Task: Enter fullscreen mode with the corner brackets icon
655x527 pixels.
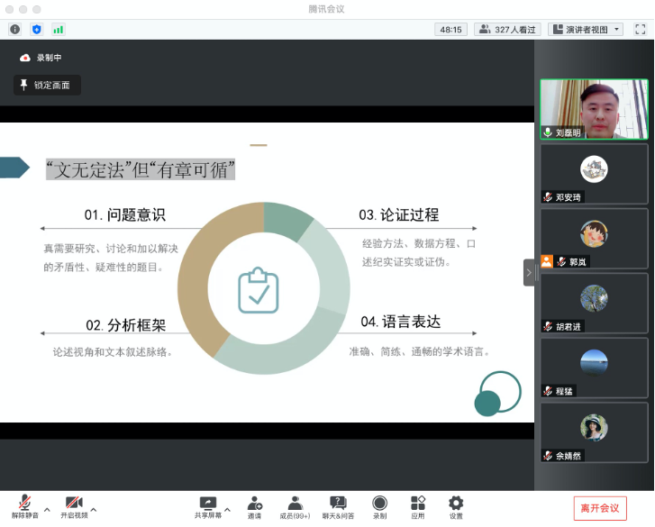Action: [640, 29]
